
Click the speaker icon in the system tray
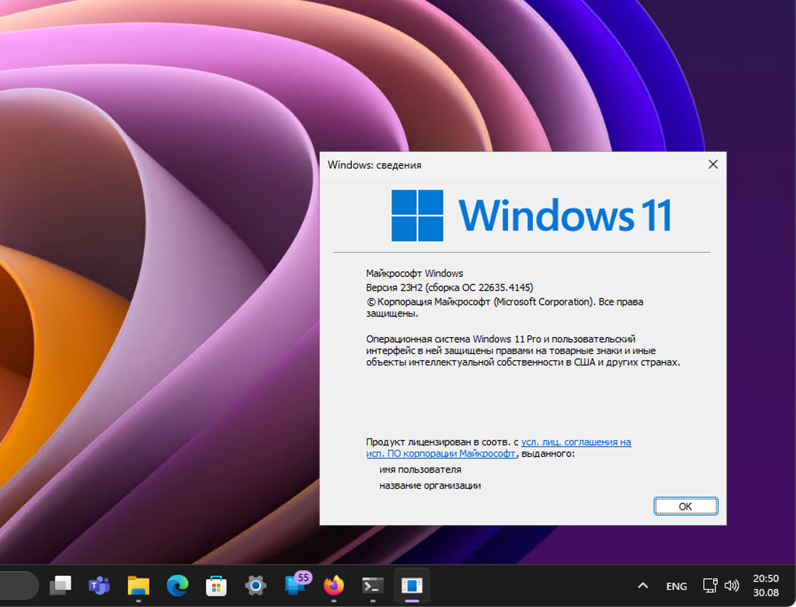(732, 586)
